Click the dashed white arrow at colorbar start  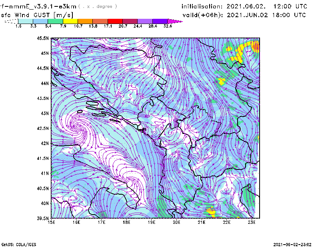11,21
